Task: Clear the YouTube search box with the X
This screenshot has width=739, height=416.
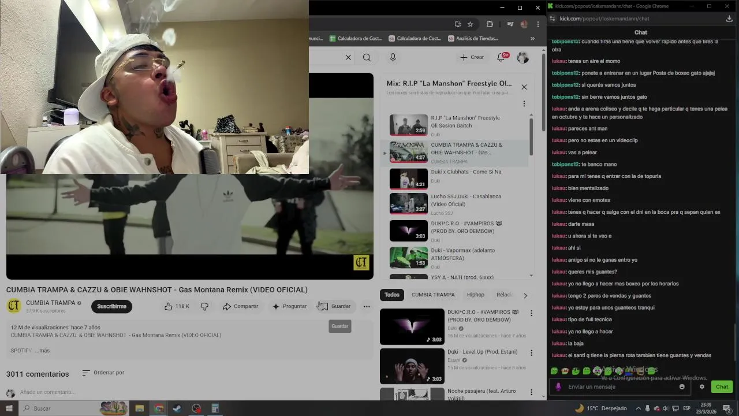Action: coord(348,57)
